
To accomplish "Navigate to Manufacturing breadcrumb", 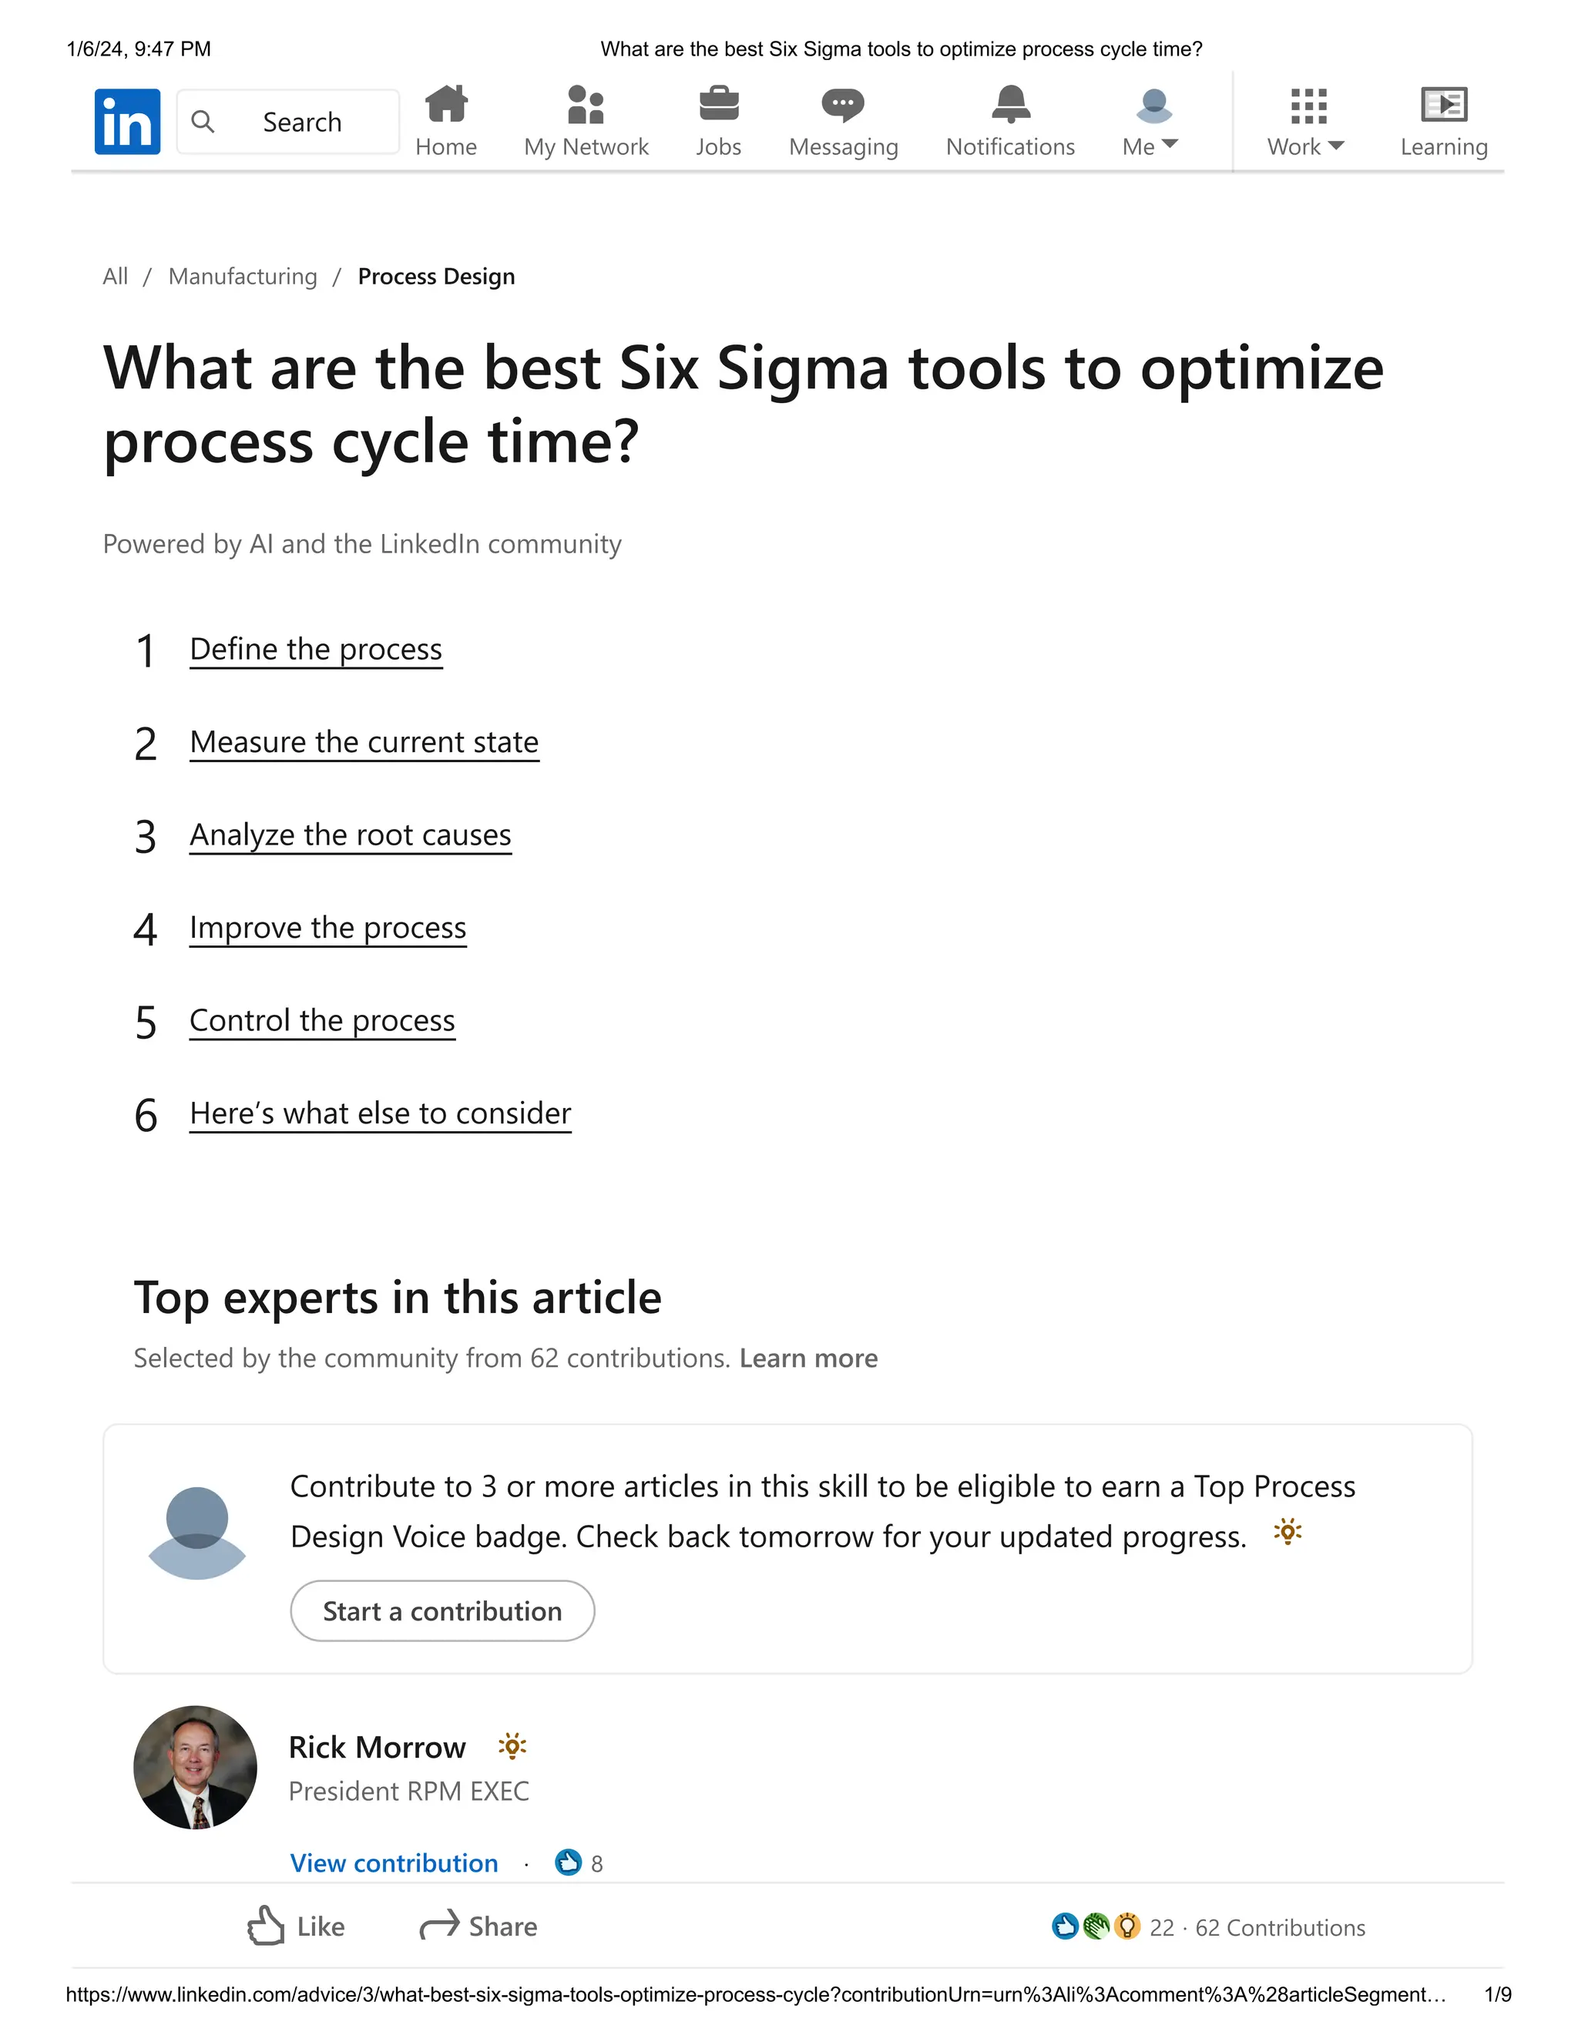I will coord(243,277).
